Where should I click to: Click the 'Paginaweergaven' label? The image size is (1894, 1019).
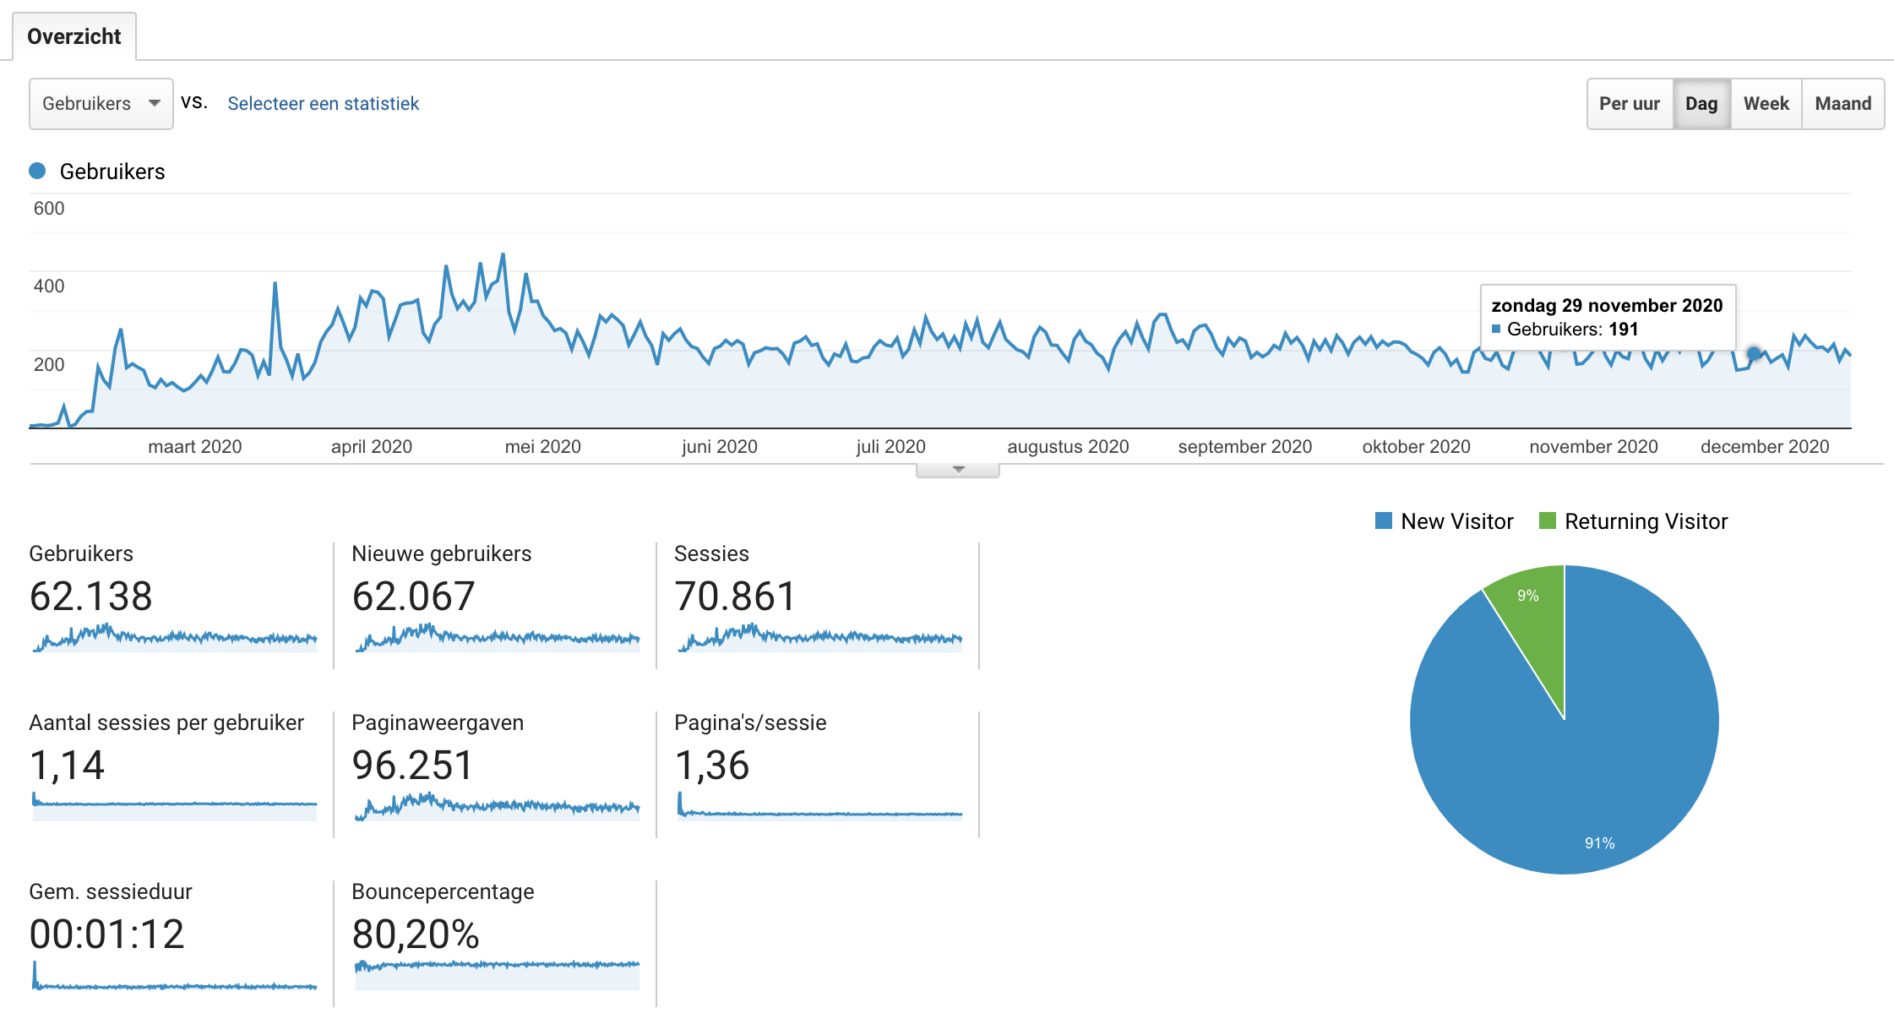tap(438, 723)
